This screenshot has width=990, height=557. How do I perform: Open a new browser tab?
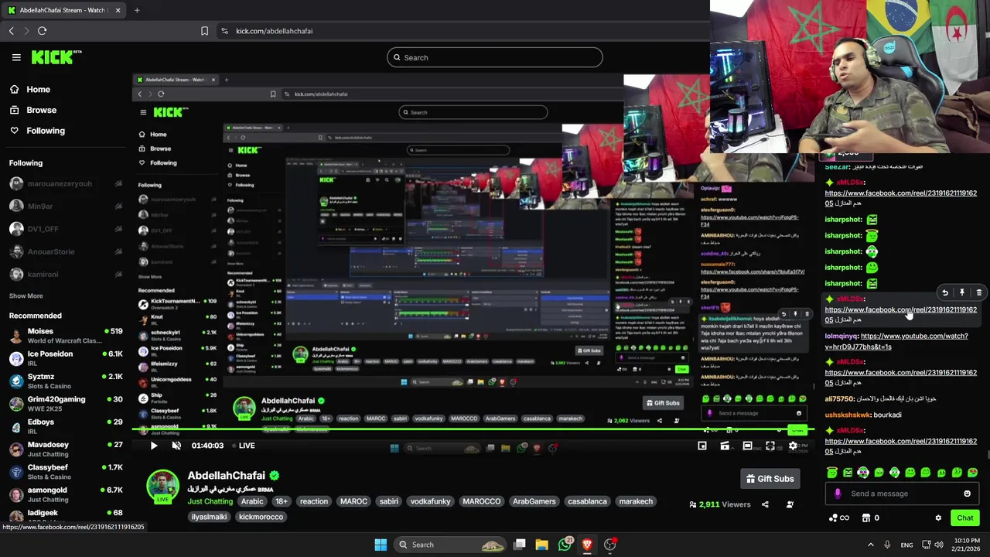[137, 10]
